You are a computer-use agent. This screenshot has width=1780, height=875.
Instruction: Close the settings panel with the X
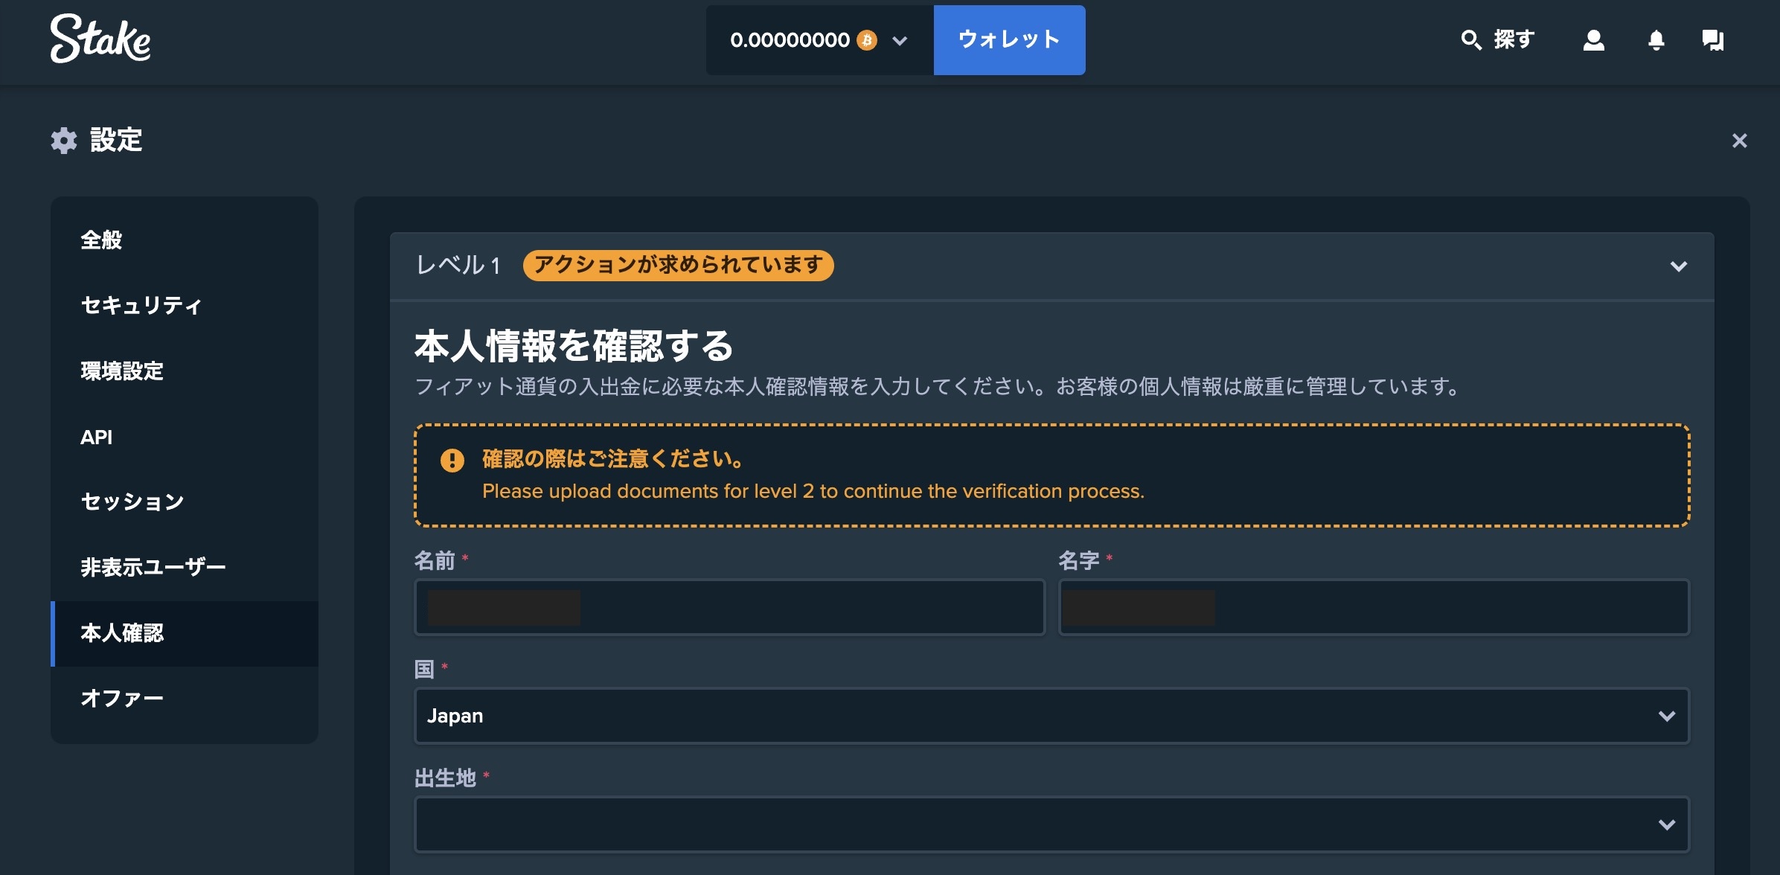1739,141
